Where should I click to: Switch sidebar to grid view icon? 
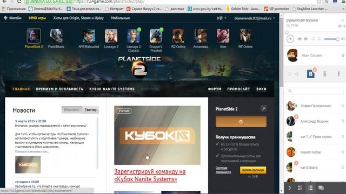300,188
